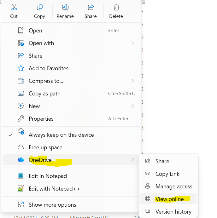
Task: Click the globe icon for View online
Action: pyautogui.click(x=148, y=198)
